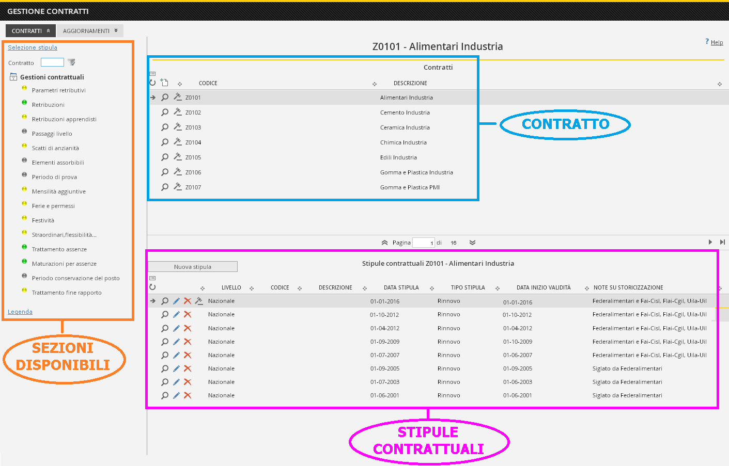Delete the stipula dated 01-06-2001

[x=188, y=395]
